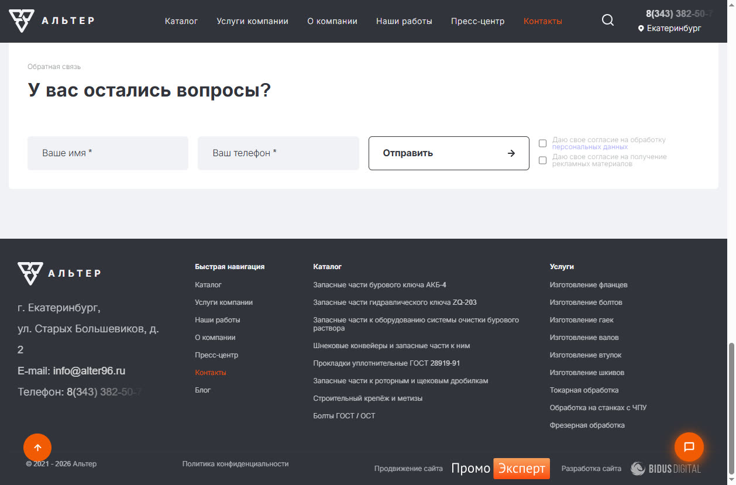Open the orange chat widget button

coord(689,447)
